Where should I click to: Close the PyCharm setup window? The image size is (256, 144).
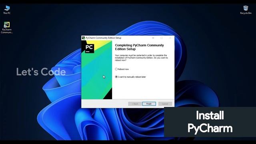coord(170,38)
